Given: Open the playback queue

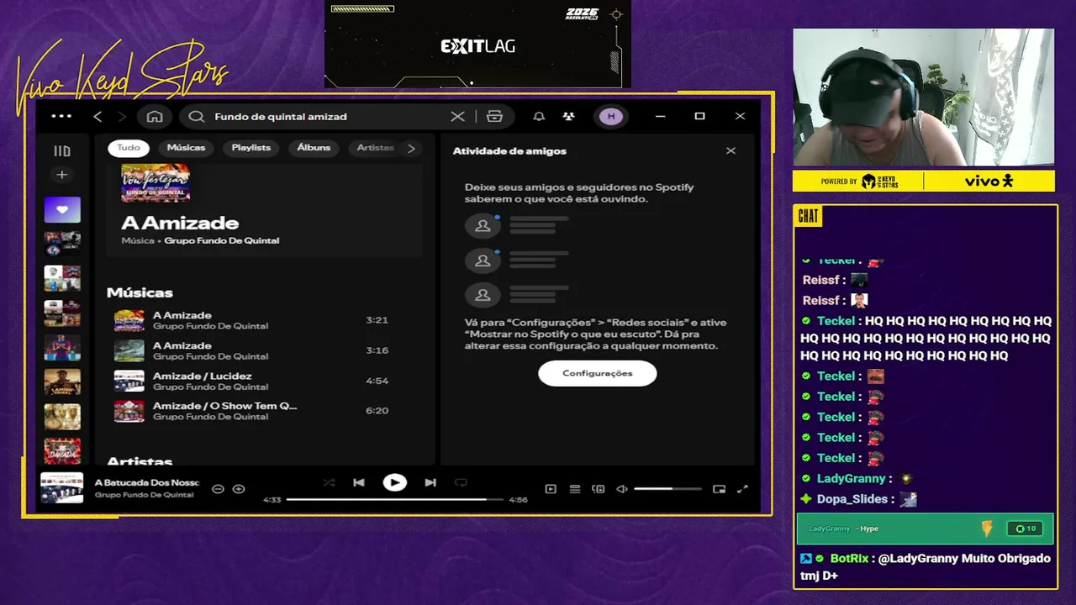Looking at the screenshot, I should click(x=575, y=489).
